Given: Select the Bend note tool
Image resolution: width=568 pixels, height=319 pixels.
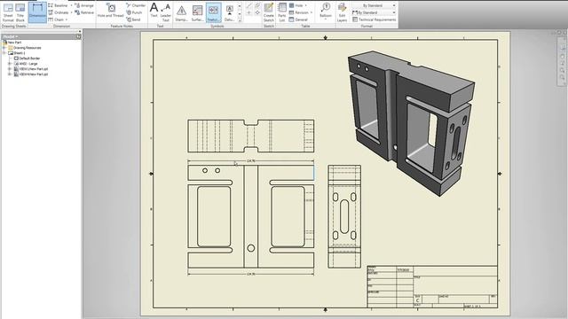Looking at the screenshot, I should (x=133, y=19).
